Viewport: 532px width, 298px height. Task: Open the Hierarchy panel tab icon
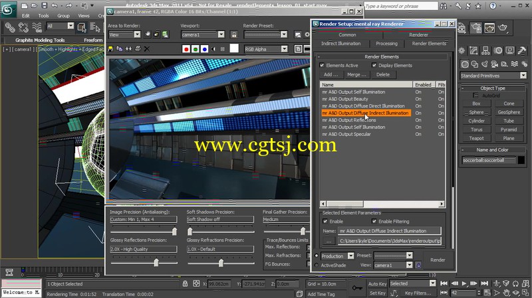pyautogui.click(x=485, y=51)
